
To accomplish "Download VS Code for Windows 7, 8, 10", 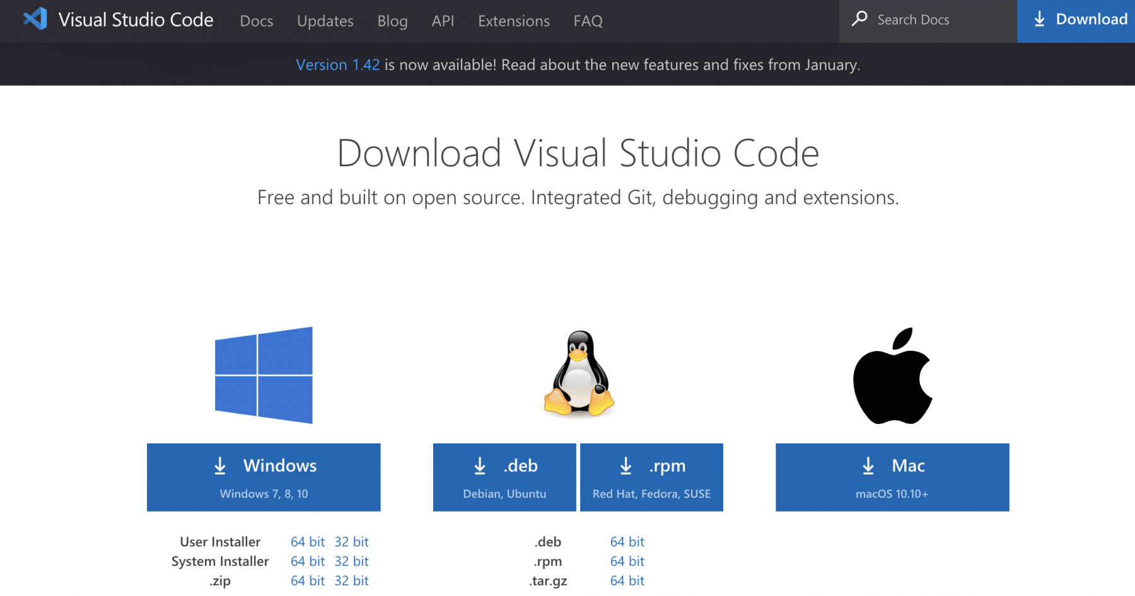I will [x=264, y=477].
